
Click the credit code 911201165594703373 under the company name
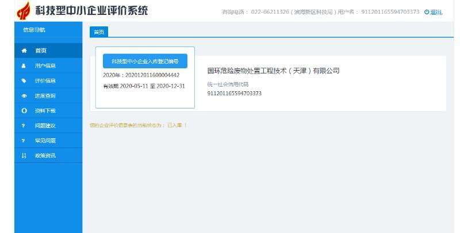(234, 93)
